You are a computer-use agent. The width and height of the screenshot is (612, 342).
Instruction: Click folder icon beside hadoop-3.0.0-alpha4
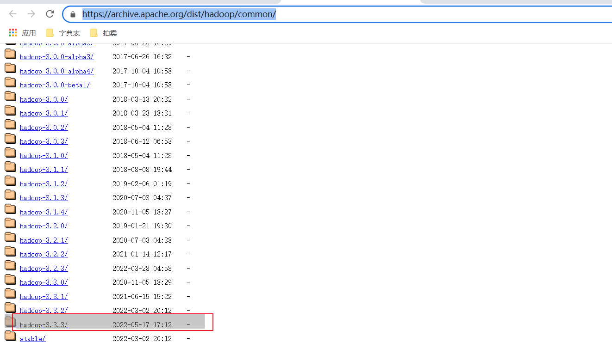click(10, 68)
